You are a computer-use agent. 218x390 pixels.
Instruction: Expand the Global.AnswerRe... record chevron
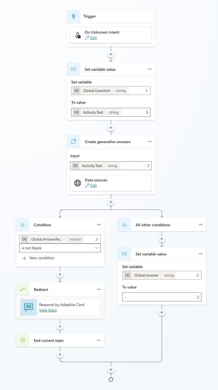(x=97, y=239)
